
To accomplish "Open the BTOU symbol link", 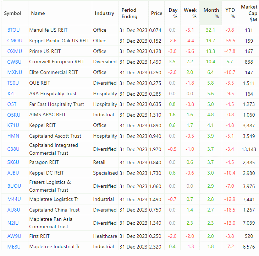I will coord(13,30).
